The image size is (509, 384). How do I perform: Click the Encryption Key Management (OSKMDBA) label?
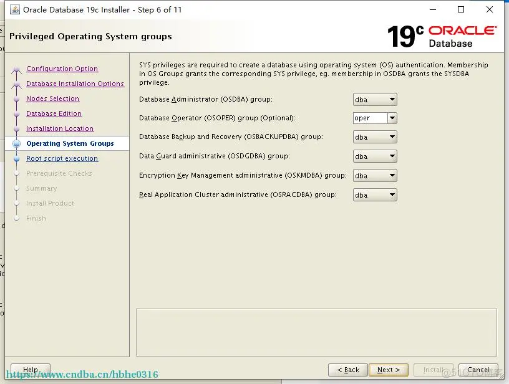(243, 175)
